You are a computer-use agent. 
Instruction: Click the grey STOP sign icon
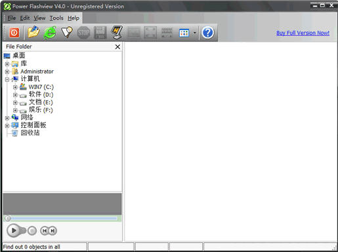click(83, 33)
